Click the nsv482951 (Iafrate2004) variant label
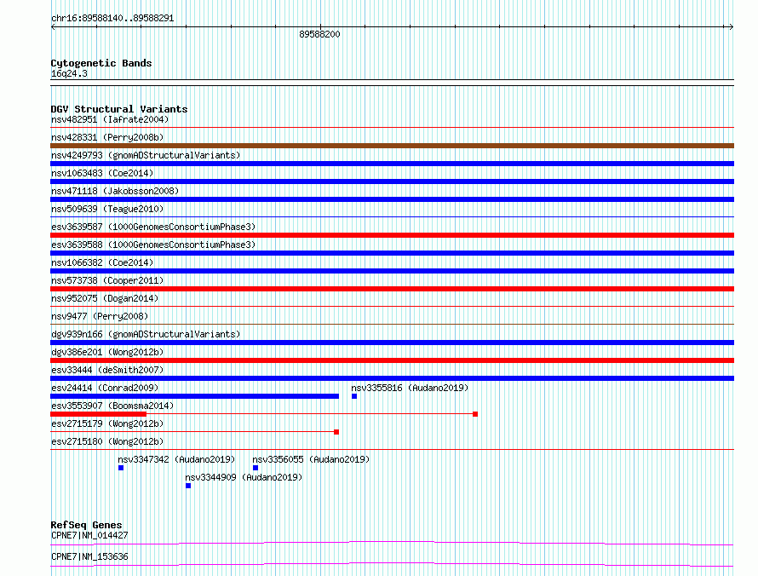Viewport: 758px width, 576px height. click(x=110, y=119)
